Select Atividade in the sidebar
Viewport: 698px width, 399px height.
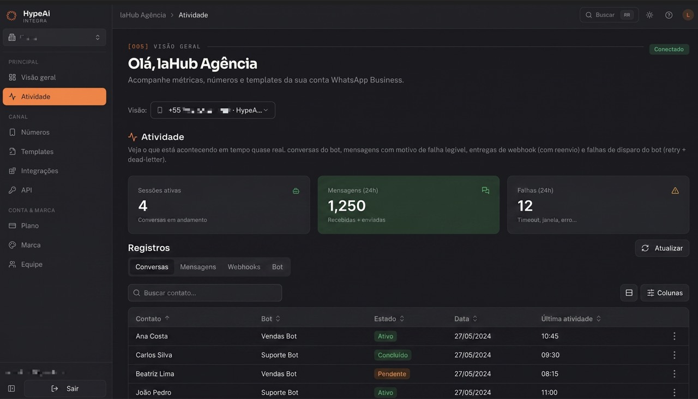tap(55, 97)
